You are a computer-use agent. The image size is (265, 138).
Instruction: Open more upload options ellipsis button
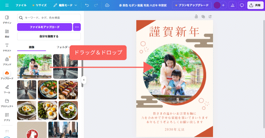point(77,27)
